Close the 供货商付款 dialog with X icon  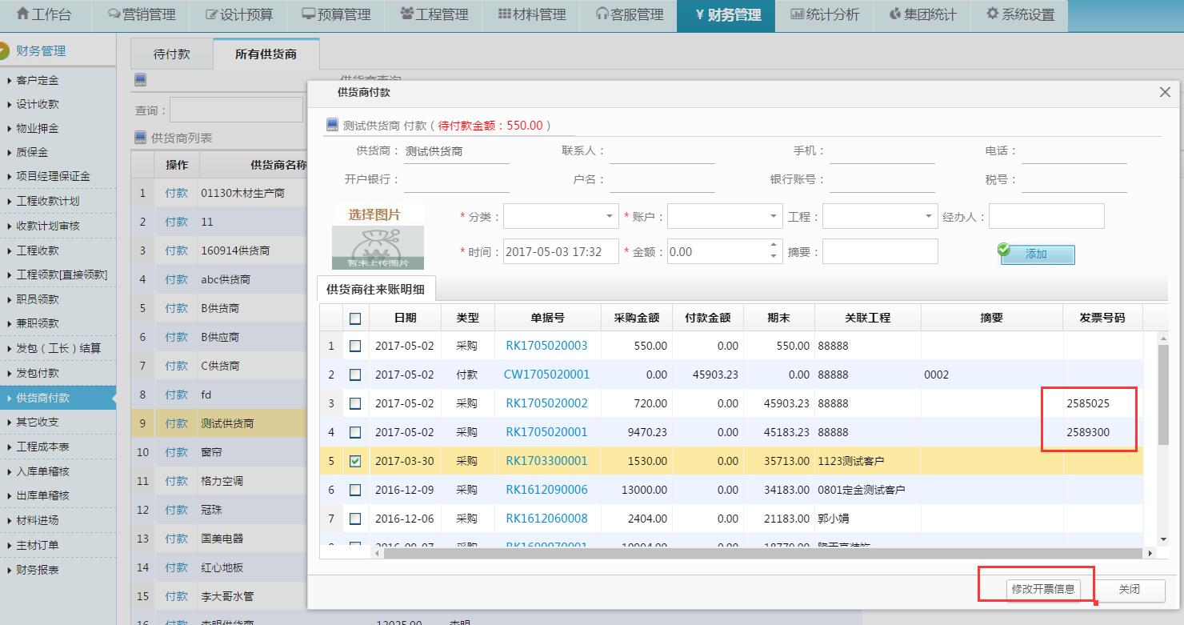click(1165, 92)
